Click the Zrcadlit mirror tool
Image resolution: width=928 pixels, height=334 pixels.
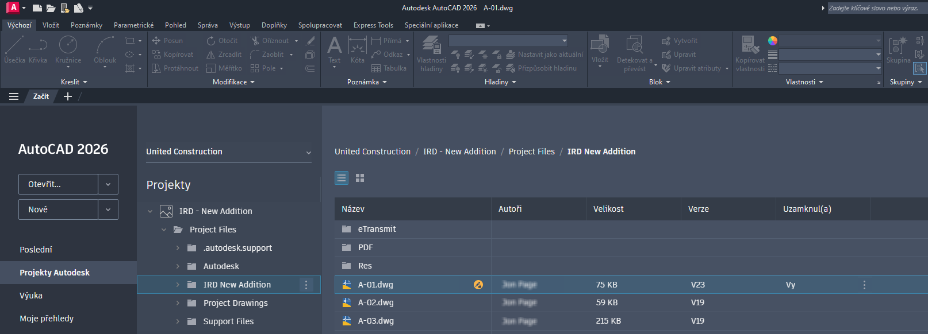224,55
